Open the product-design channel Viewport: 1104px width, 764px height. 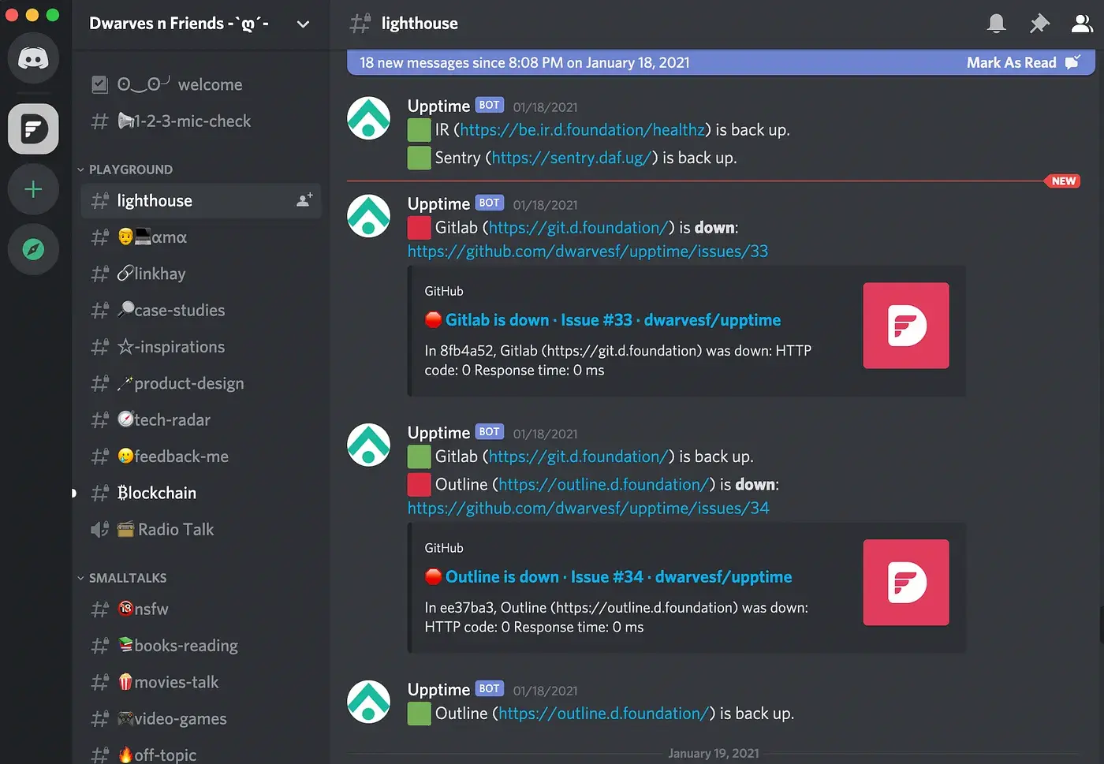pyautogui.click(x=201, y=383)
